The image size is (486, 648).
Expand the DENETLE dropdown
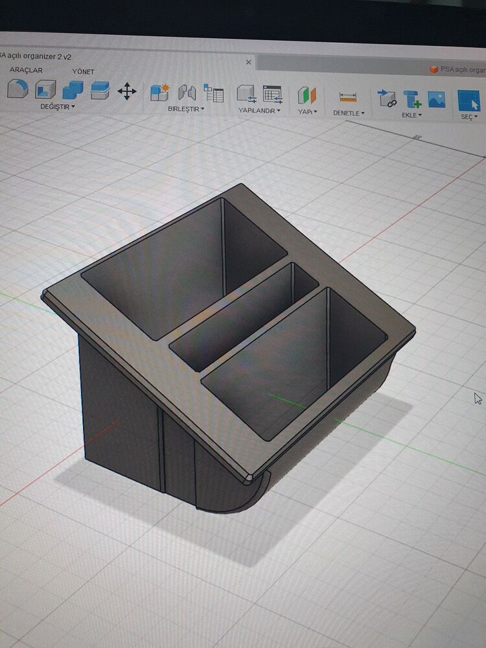349,113
